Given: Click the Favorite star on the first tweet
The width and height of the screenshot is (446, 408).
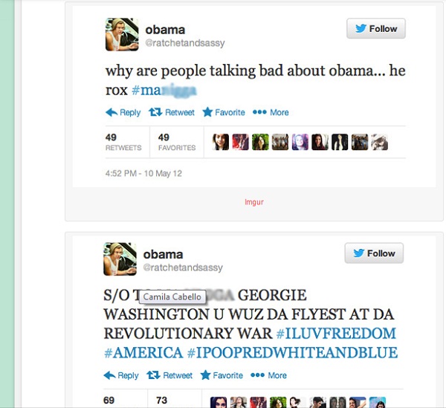Looking at the screenshot, I should point(207,112).
